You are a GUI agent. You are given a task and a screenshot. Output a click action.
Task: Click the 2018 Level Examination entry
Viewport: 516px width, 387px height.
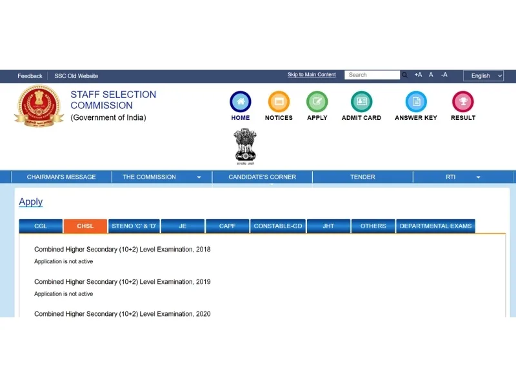[123, 250]
